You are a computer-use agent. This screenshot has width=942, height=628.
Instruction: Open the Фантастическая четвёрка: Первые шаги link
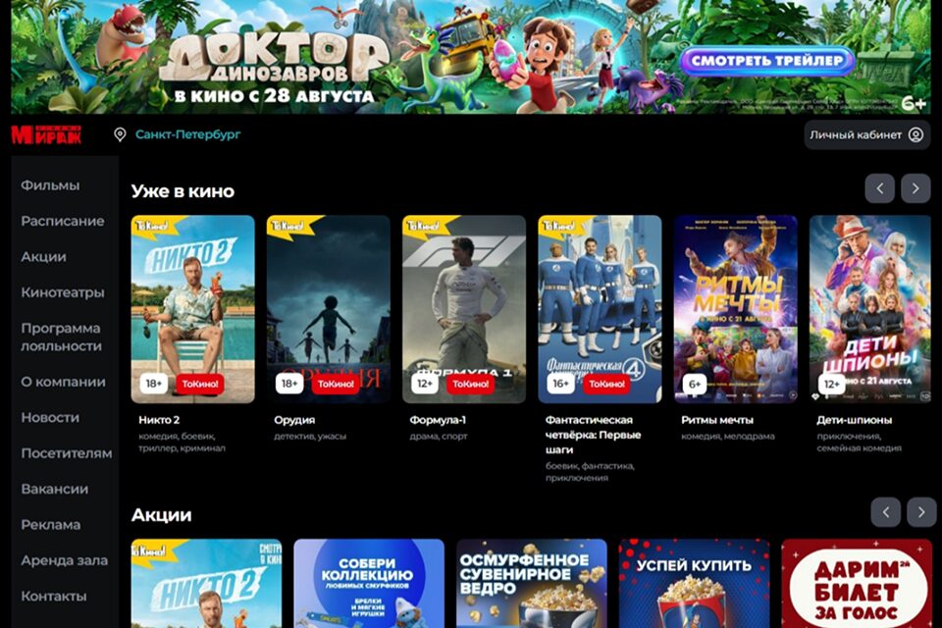tap(593, 435)
